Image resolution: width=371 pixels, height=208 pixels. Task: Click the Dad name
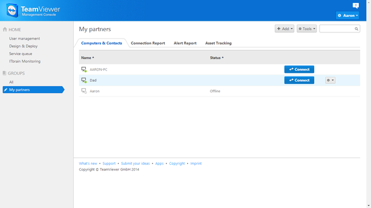click(x=93, y=80)
